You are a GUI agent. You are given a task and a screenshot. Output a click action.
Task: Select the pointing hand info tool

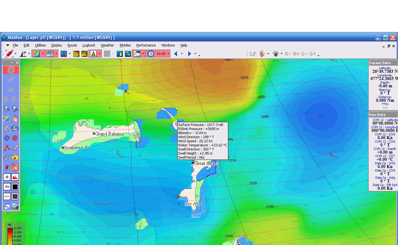pos(15,167)
